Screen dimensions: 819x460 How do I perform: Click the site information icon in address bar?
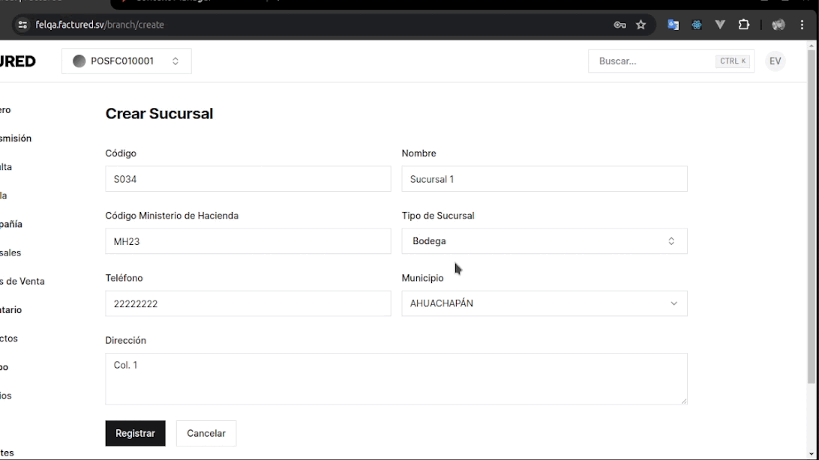(x=22, y=25)
